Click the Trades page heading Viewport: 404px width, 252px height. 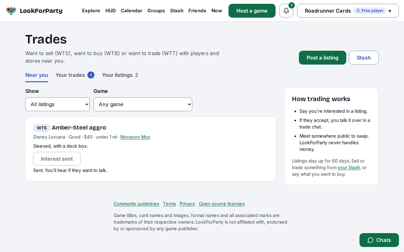[46, 39]
